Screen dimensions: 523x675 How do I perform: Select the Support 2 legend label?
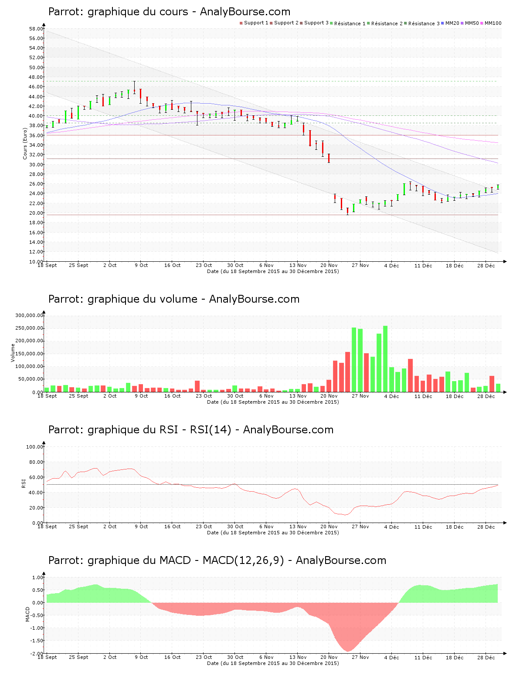[286, 23]
